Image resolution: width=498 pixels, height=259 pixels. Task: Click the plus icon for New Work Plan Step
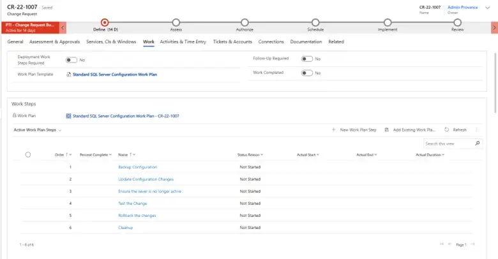tap(333, 129)
